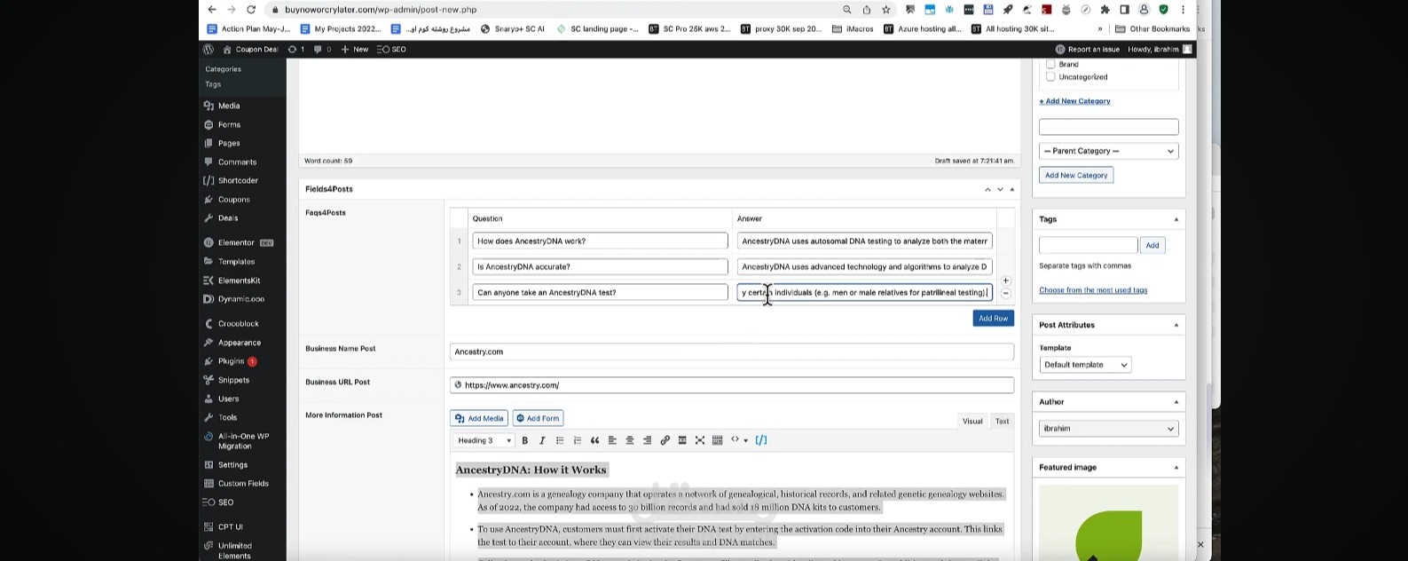
Task: Open Custom Fields admin menu
Action: pyautogui.click(x=243, y=484)
